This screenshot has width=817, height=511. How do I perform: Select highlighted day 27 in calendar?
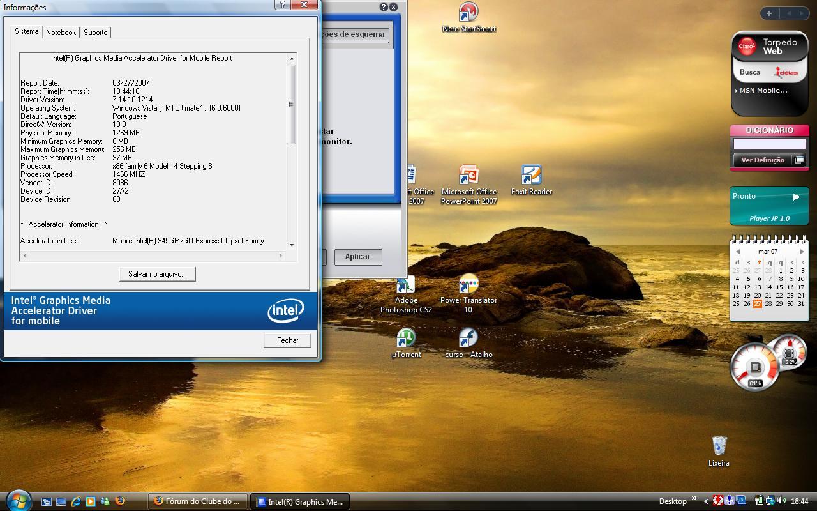tap(758, 303)
